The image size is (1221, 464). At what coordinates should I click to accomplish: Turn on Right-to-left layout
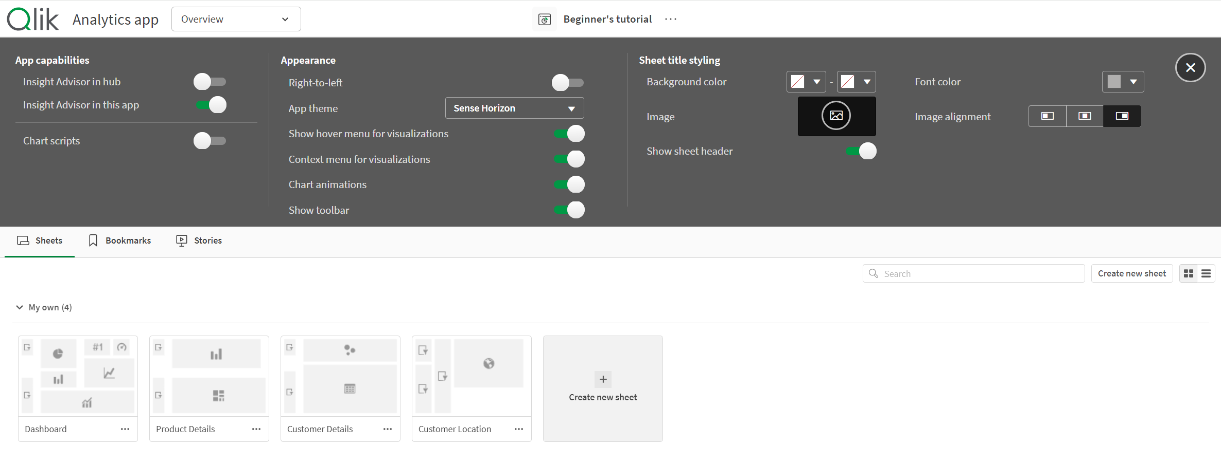[x=568, y=82]
